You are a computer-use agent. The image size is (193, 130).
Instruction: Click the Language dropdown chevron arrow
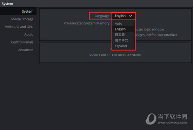tap(131, 16)
